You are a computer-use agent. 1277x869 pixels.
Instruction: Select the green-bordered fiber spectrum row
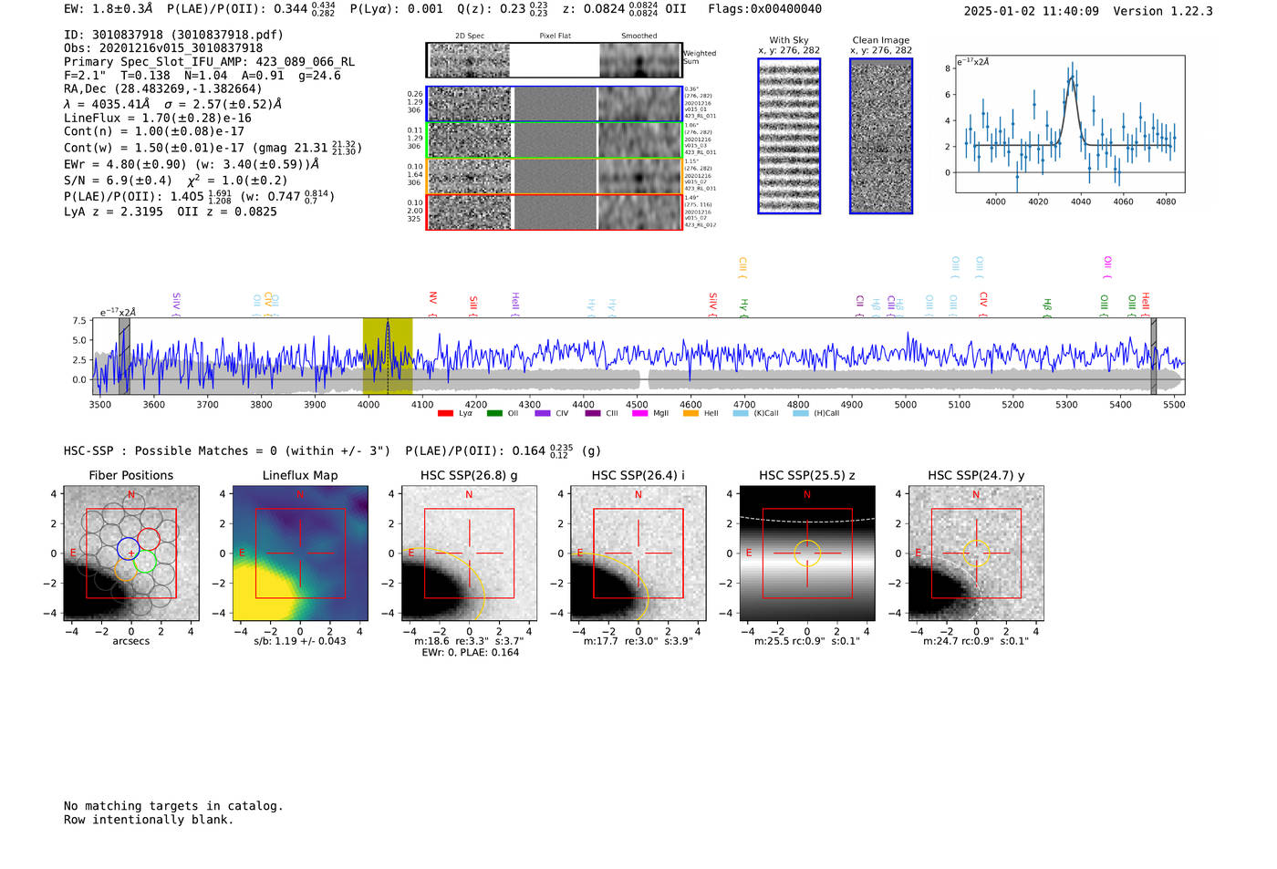tap(555, 140)
